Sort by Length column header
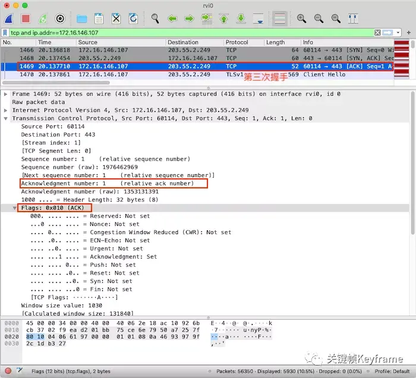 282,42
